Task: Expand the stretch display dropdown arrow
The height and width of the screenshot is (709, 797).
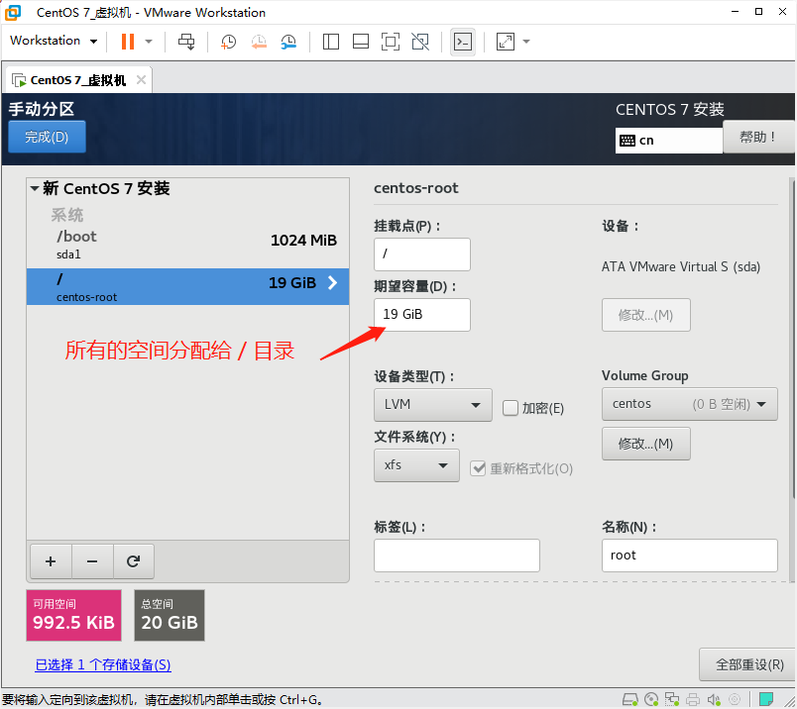Action: pos(526,42)
